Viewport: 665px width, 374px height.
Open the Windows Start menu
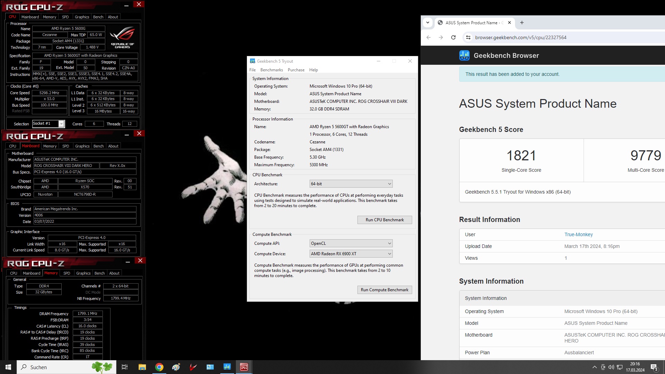pyautogui.click(x=8, y=367)
